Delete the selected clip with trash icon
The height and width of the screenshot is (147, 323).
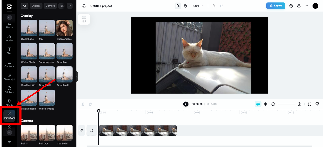[90, 104]
